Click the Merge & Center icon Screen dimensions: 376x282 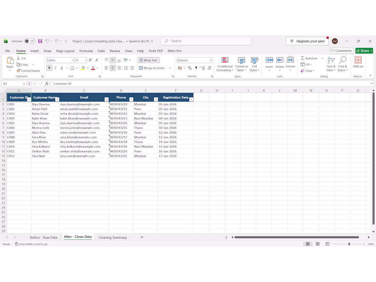pyautogui.click(x=141, y=68)
